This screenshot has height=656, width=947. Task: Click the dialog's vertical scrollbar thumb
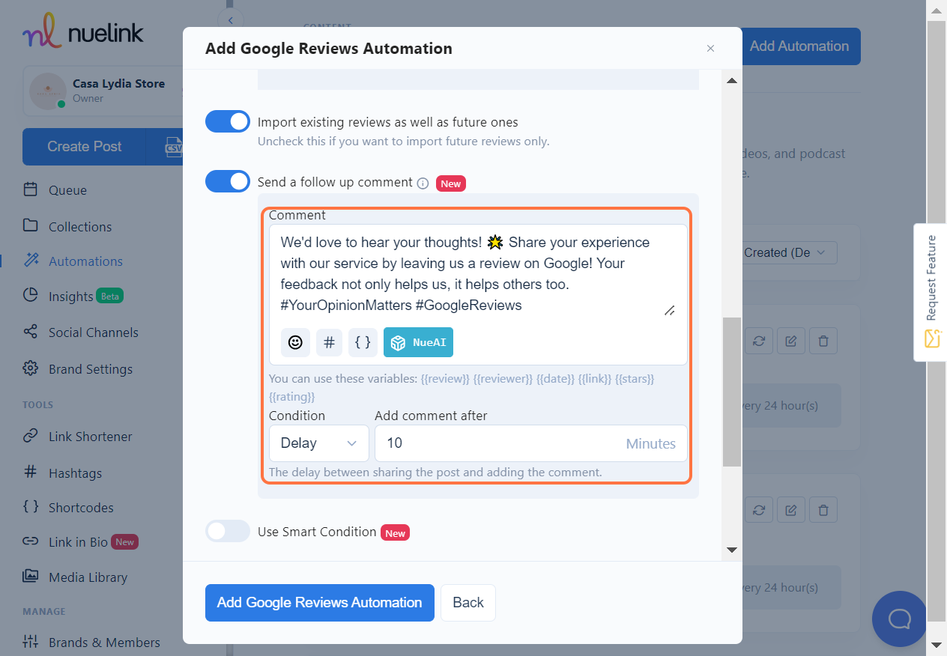(732, 392)
